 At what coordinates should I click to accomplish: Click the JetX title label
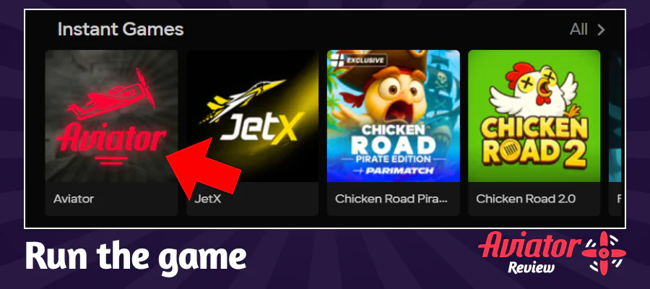click(208, 199)
